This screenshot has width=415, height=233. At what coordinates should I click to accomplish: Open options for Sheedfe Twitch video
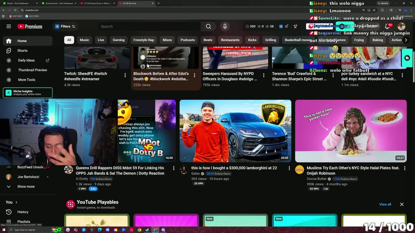tap(125, 75)
